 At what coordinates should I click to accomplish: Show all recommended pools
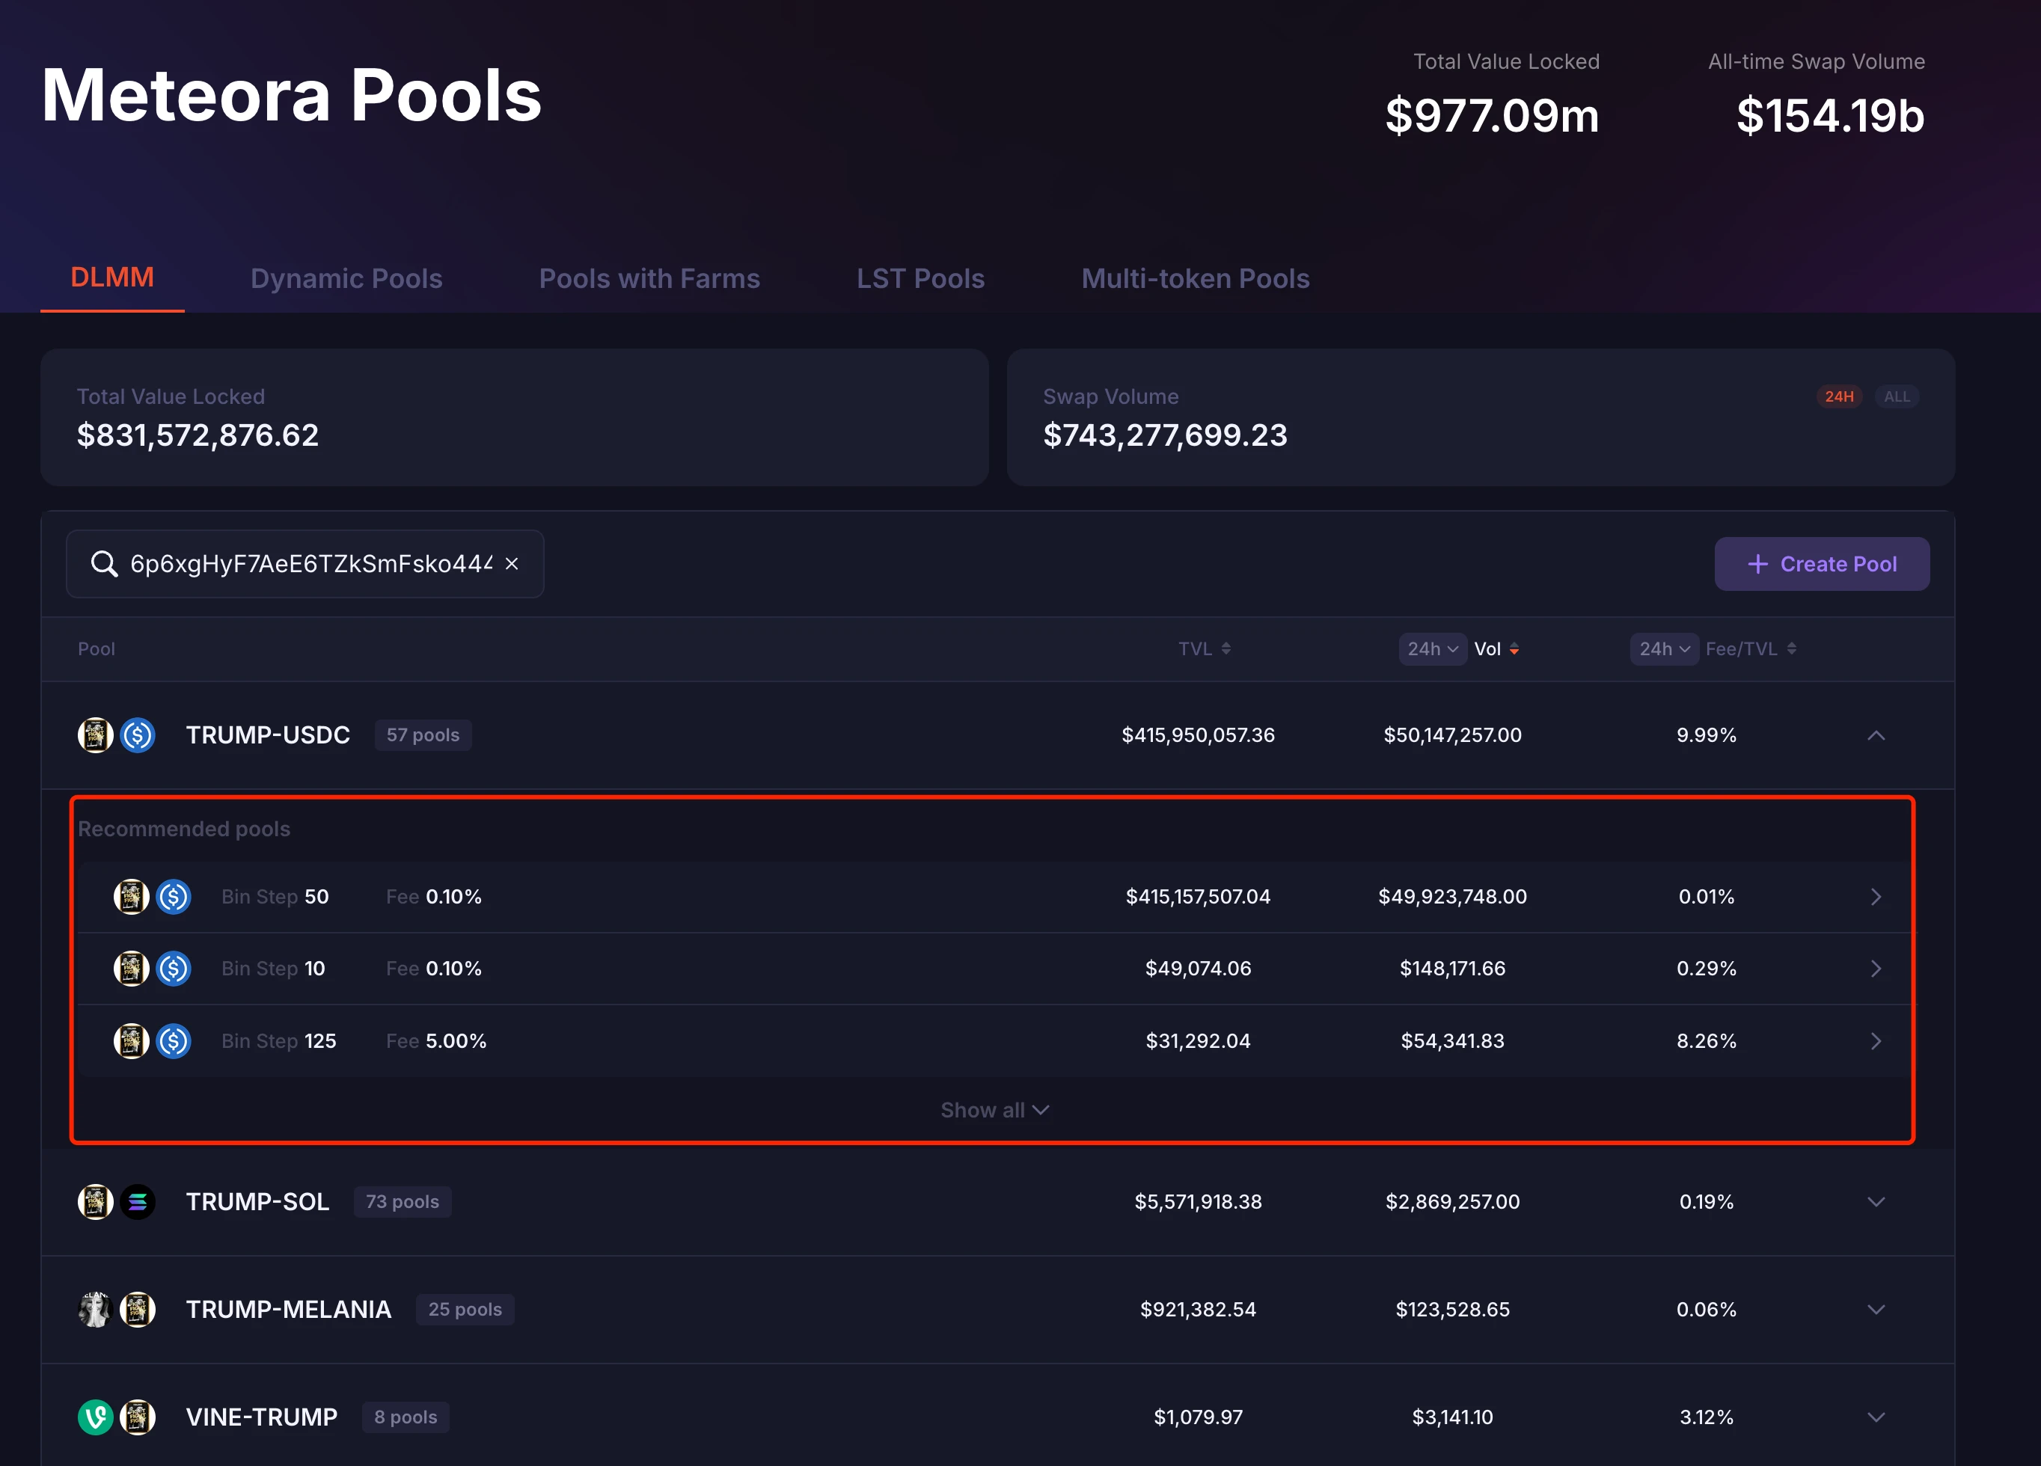pos(994,1110)
